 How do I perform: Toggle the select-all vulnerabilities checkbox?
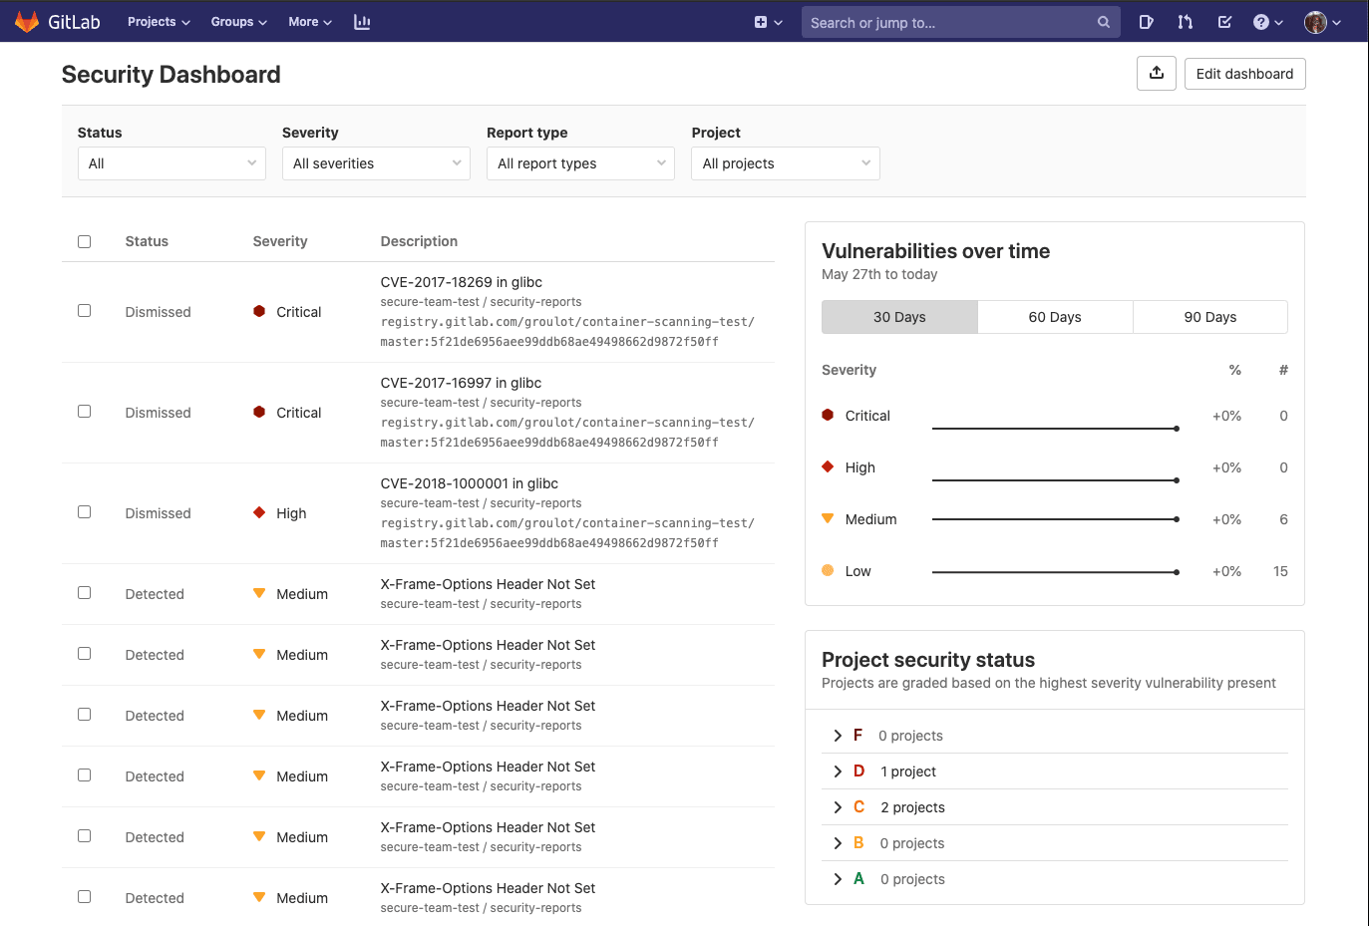click(84, 241)
